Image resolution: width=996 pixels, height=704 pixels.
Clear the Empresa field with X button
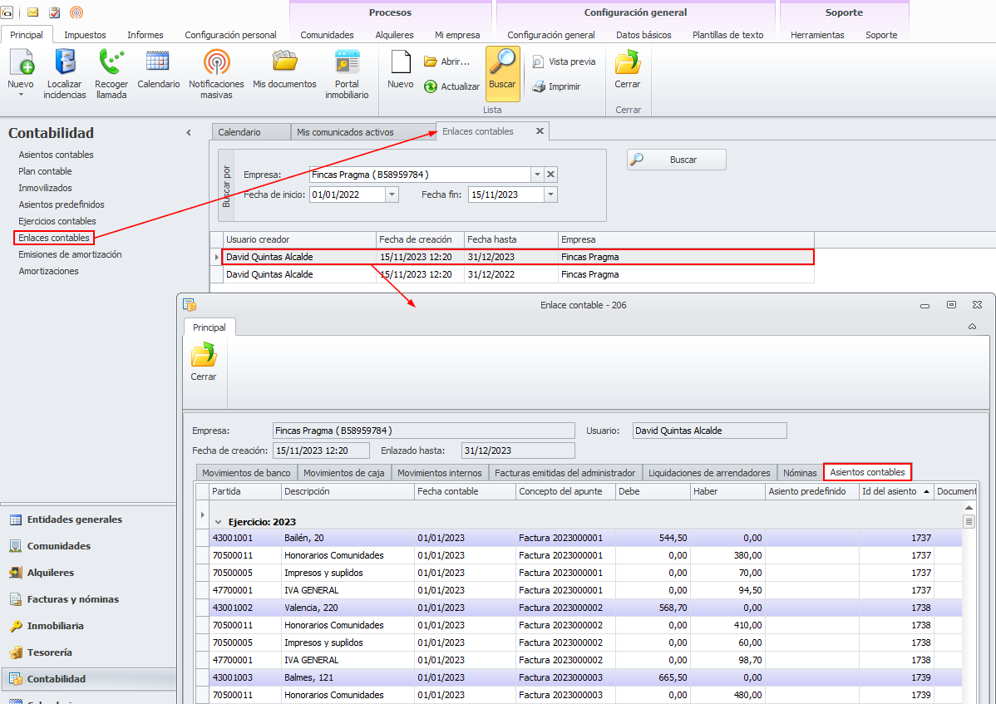tap(550, 175)
